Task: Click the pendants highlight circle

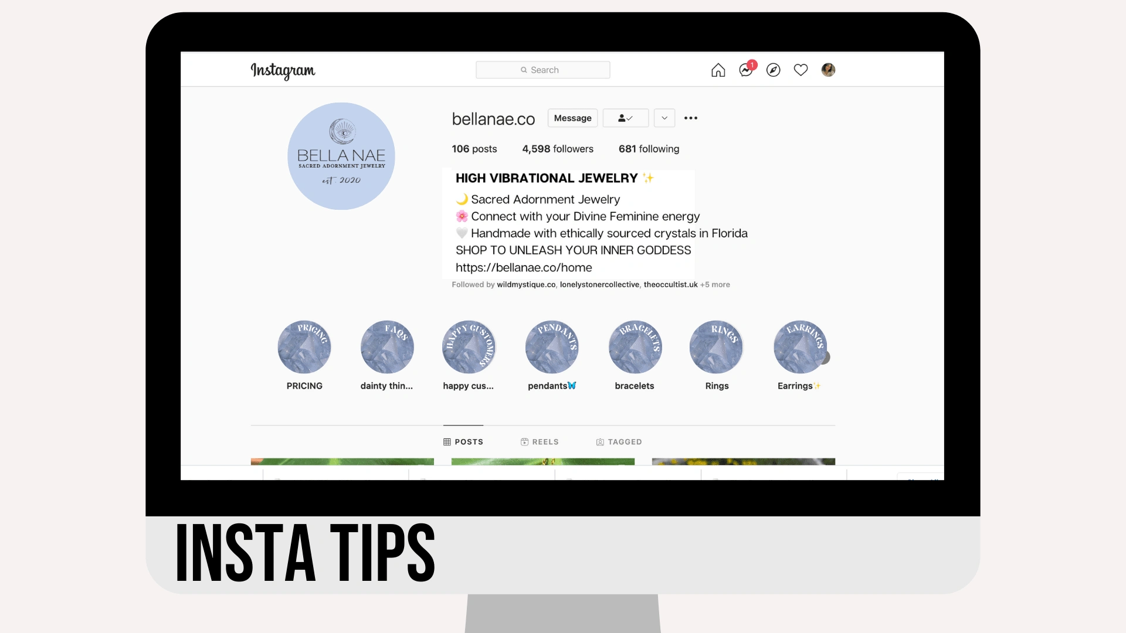Action: pyautogui.click(x=552, y=346)
